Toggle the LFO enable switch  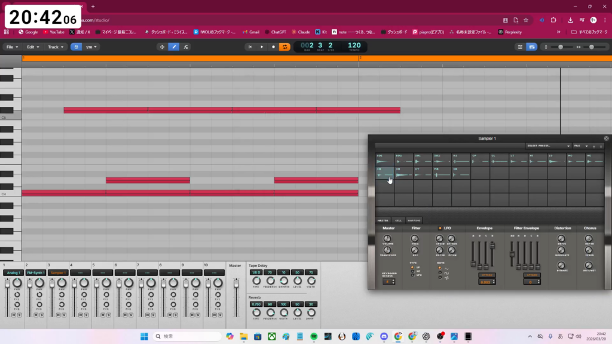(x=440, y=228)
